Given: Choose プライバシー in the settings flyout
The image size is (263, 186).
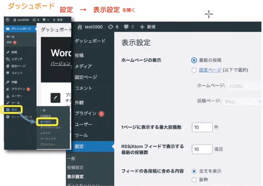Looking at the screenshot, I should pyautogui.click(x=48, y=144).
